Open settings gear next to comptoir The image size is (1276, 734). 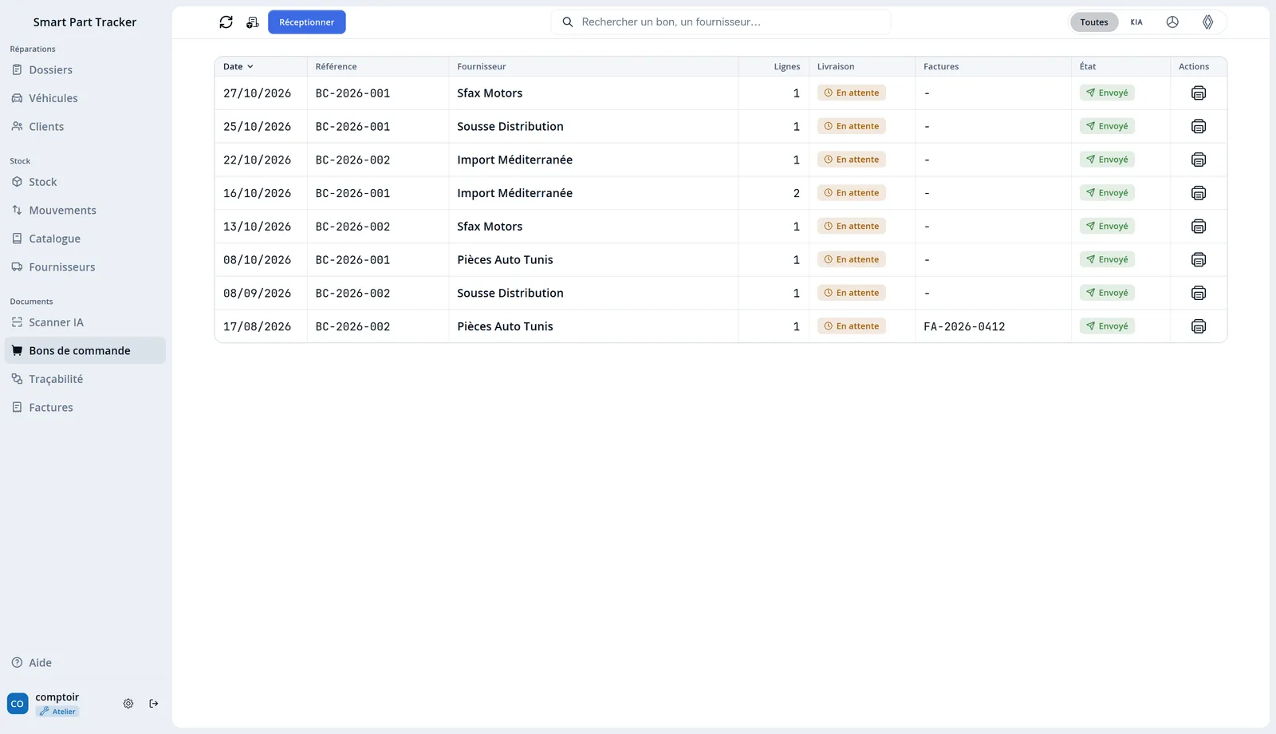click(x=128, y=704)
